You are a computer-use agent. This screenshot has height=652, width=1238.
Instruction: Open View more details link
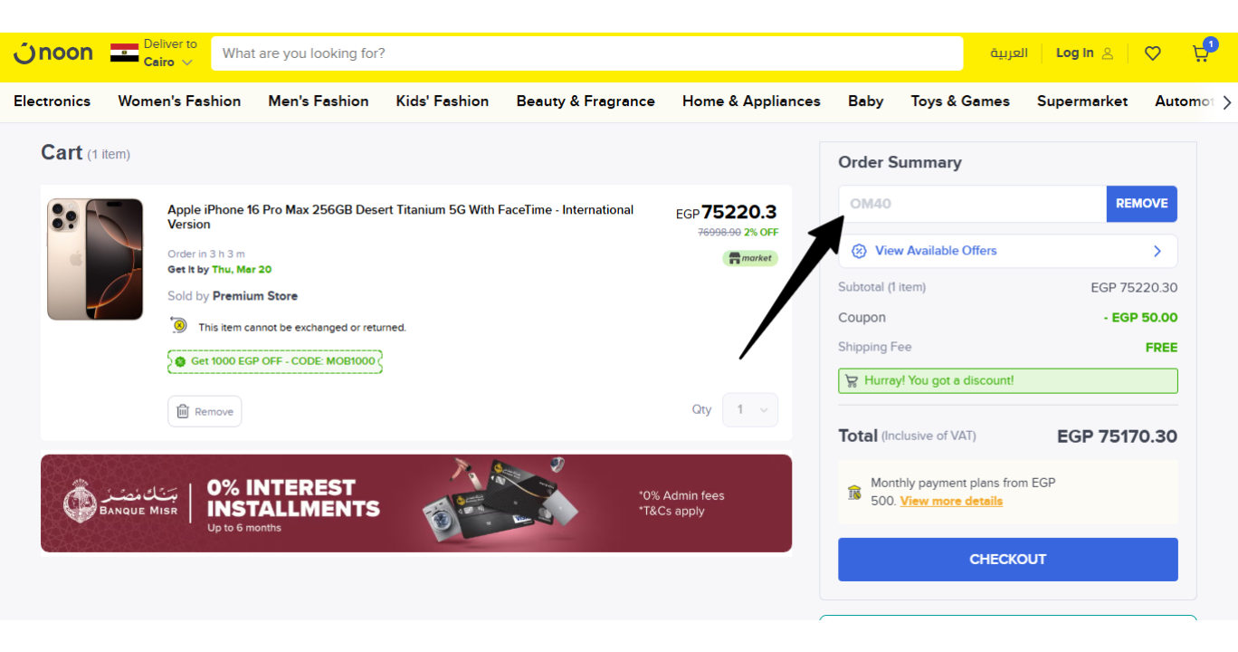point(951,501)
